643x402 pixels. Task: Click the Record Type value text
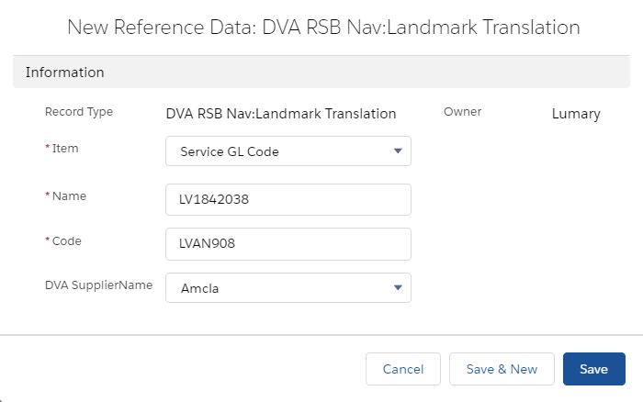[x=281, y=114]
